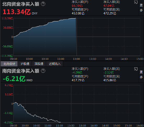This screenshot has height=127, width=144.
Task: Click the 6.21亿 top axis label
Action: click(x=9, y=85)
